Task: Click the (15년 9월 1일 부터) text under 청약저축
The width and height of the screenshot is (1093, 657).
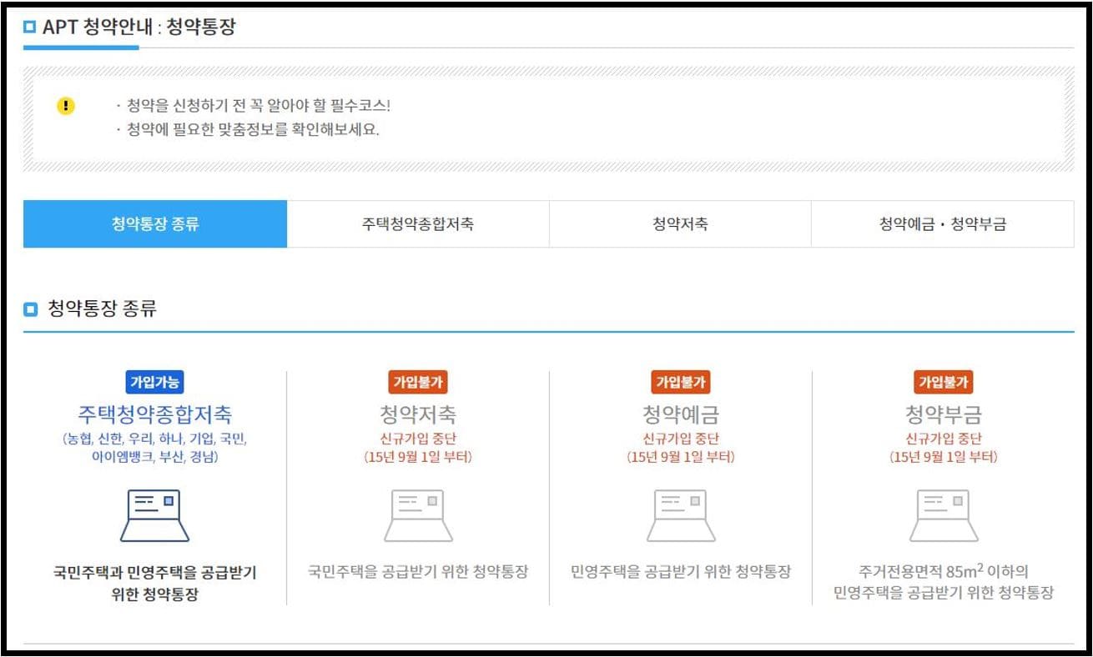Action: (418, 457)
